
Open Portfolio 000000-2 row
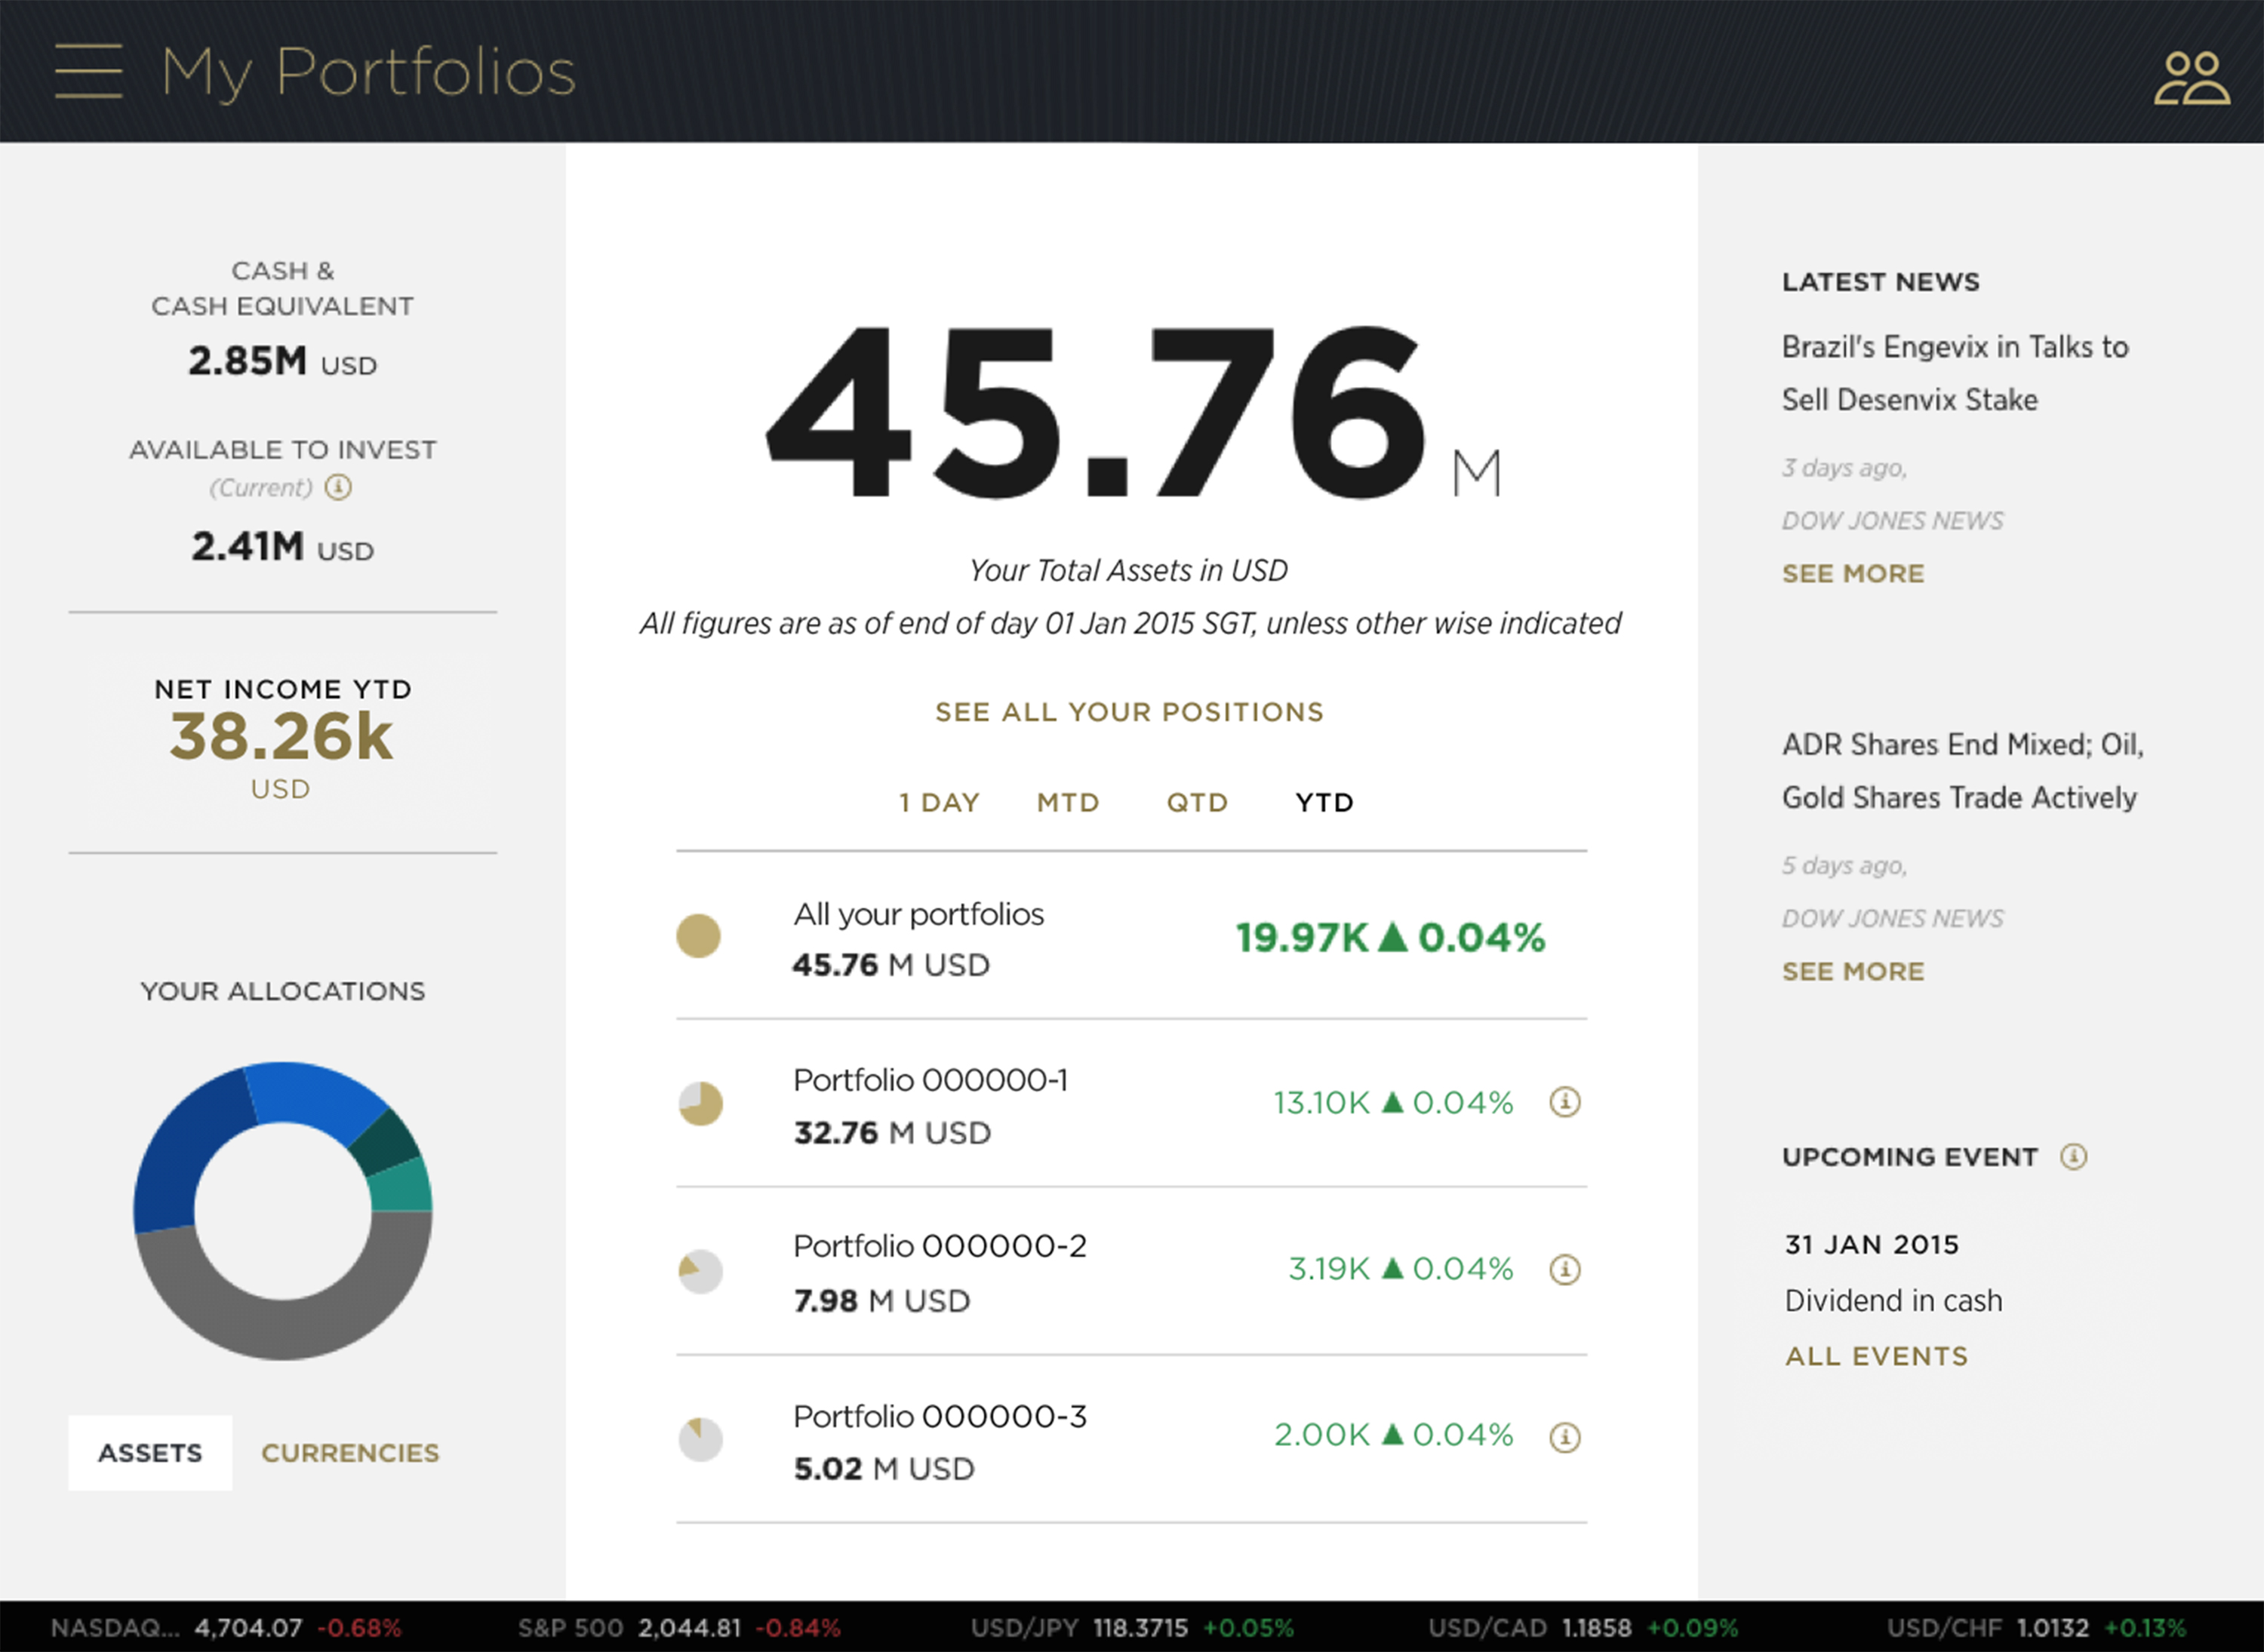coord(1131,1272)
